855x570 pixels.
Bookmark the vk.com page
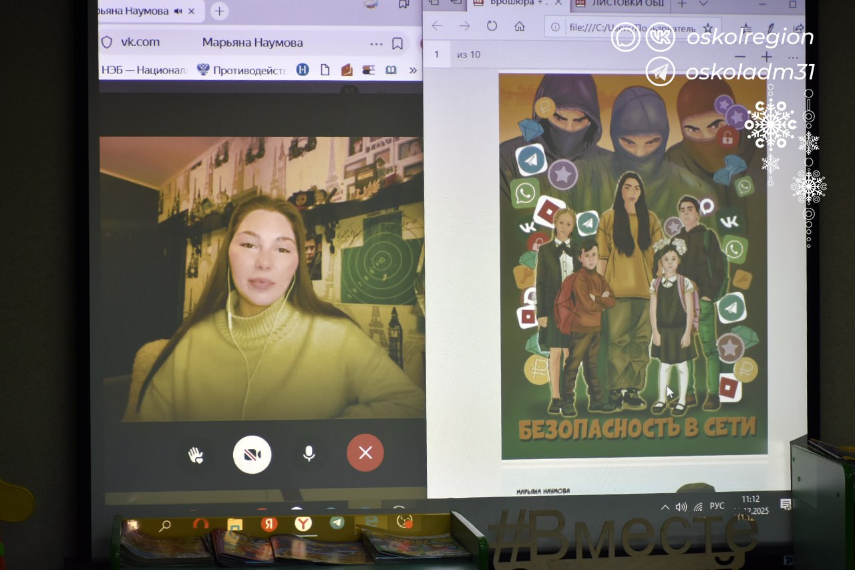click(397, 44)
